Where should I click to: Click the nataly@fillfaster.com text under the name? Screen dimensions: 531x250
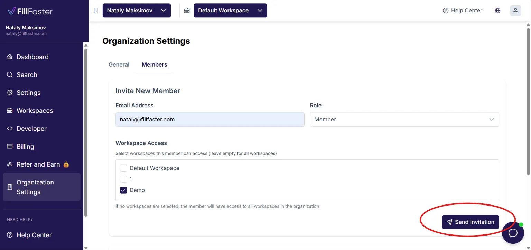tap(26, 34)
